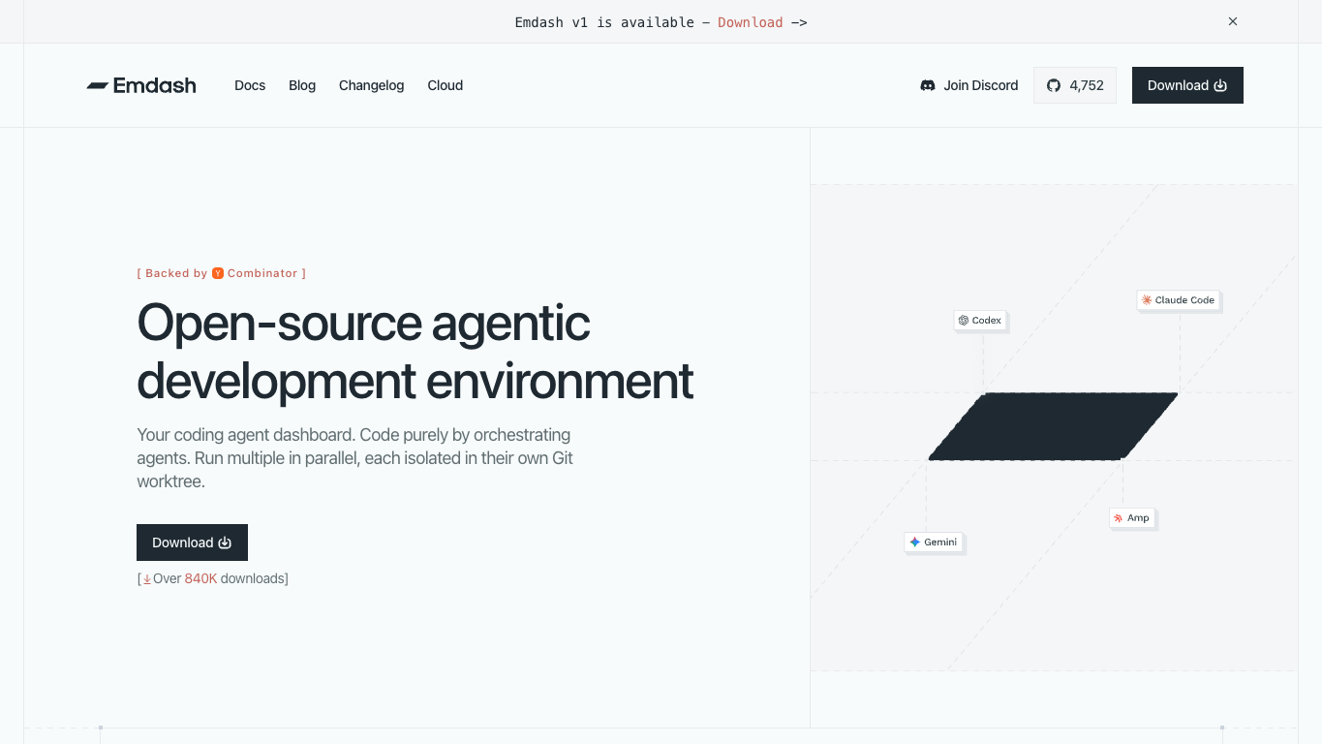This screenshot has width=1322, height=744.
Task: Select the Amp agent label
Action: (x=1131, y=517)
